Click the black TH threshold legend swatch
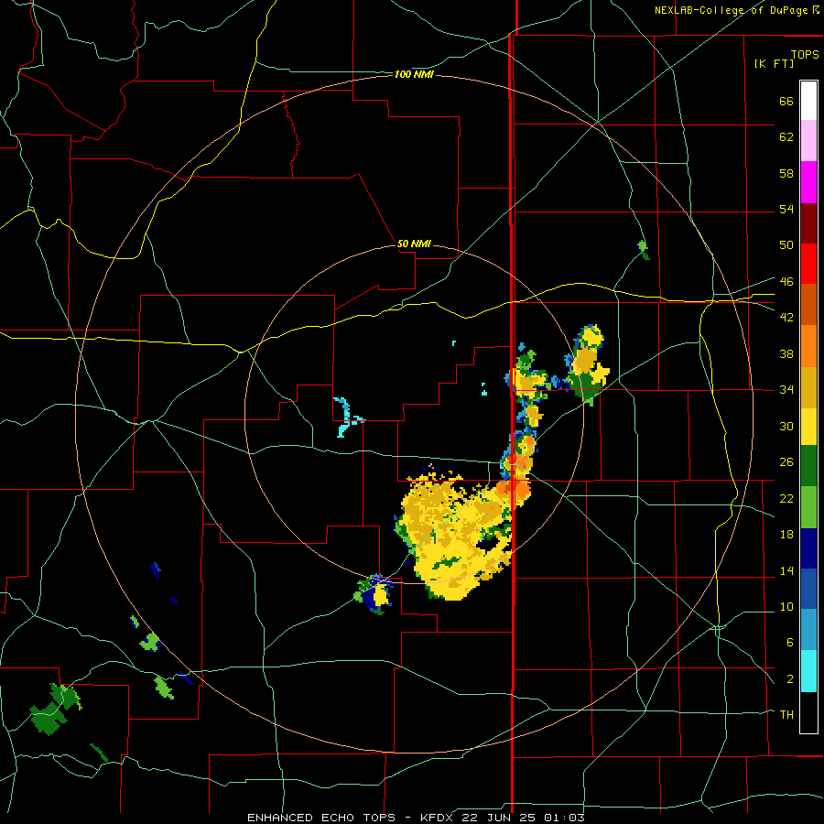Screen dimensions: 824x824 pyautogui.click(x=808, y=712)
